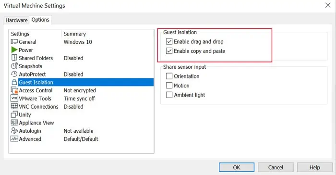The height and width of the screenshot is (175, 336).
Task: Switch to the Hardware tab
Action: pyautogui.click(x=16, y=20)
